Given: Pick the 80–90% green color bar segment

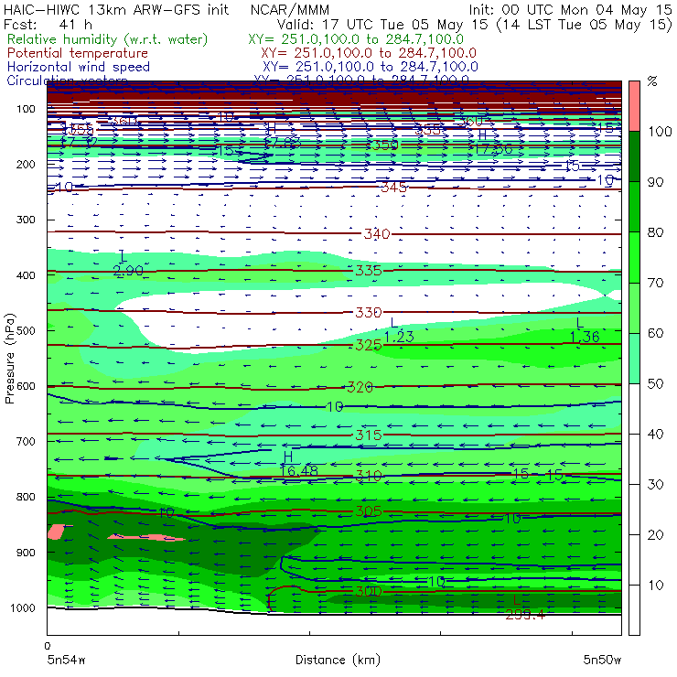Looking at the screenshot, I should (x=634, y=207).
